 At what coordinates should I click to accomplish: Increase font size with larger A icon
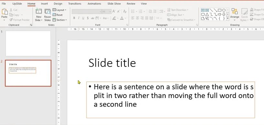coord(114,11)
